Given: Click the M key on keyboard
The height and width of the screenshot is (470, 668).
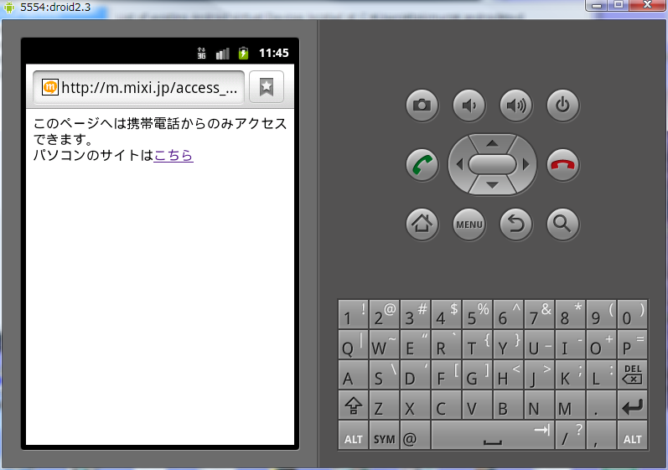Looking at the screenshot, I should point(571,405).
